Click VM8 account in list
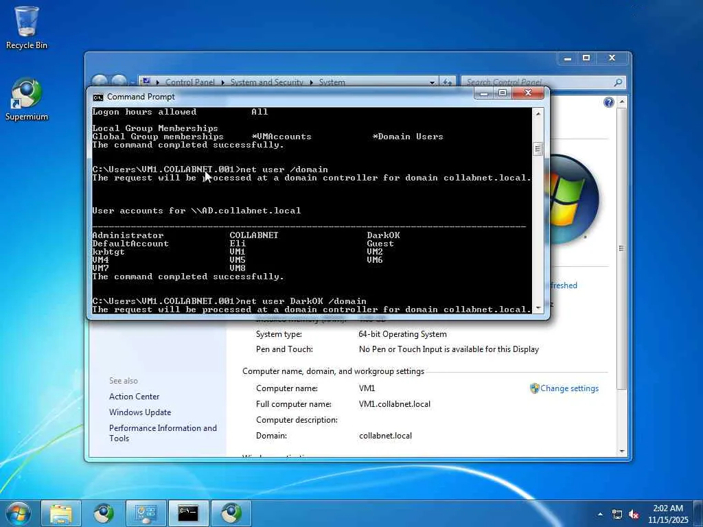 tap(238, 268)
